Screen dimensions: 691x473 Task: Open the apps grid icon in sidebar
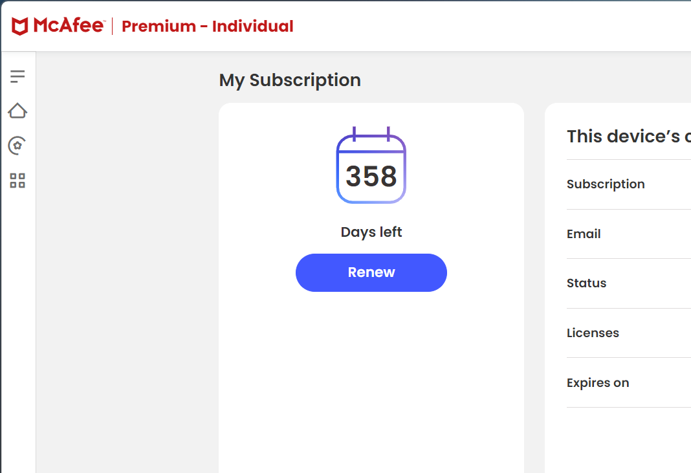point(17,181)
